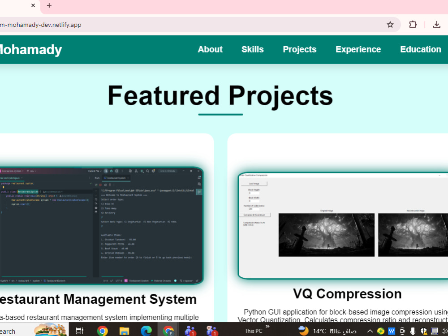
Task: Click the restaurant management system description text
Action: click(99, 318)
